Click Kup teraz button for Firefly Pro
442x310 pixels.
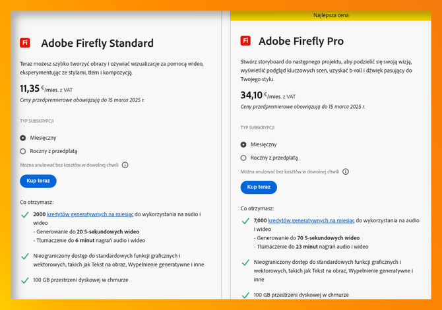tap(259, 187)
